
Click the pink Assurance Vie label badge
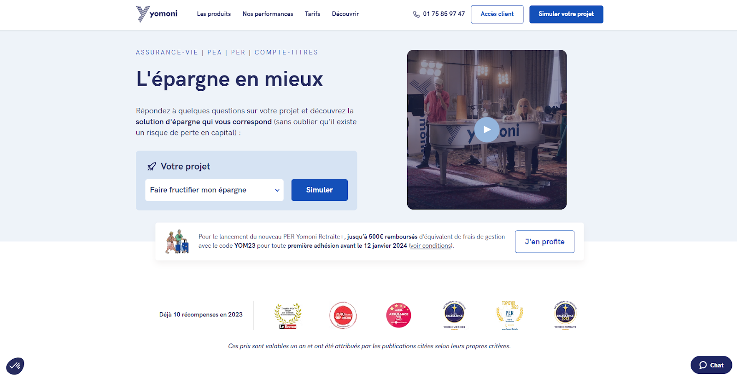[398, 315]
